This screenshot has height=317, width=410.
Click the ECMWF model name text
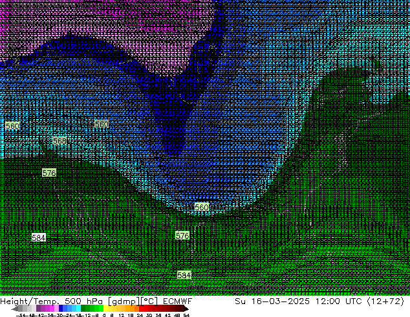177,301
